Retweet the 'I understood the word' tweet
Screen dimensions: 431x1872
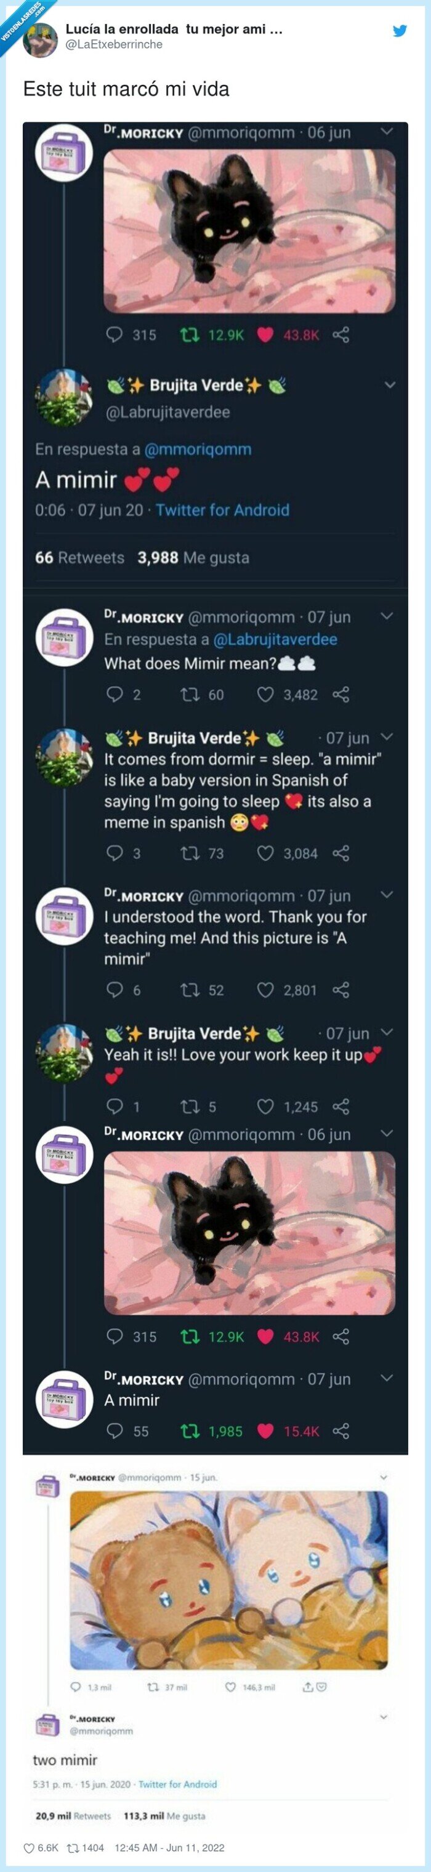(189, 990)
